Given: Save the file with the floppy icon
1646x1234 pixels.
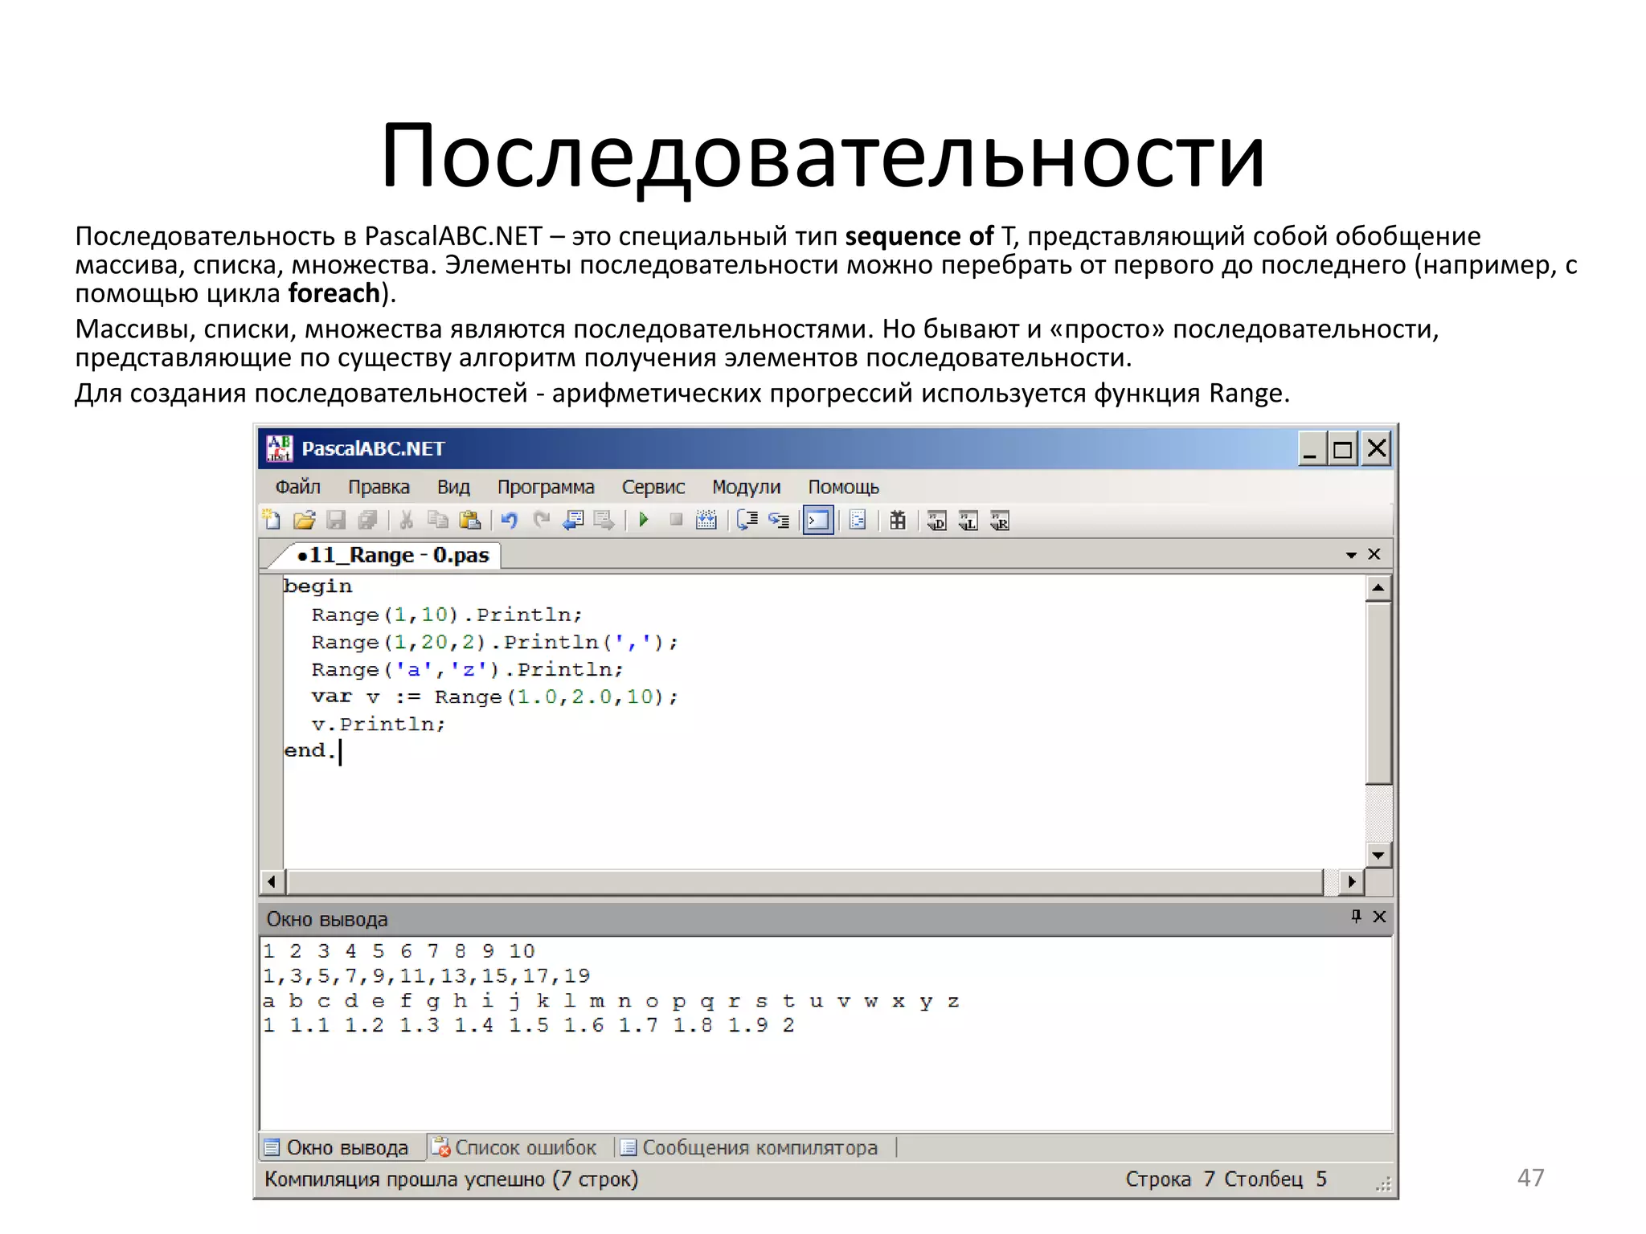Looking at the screenshot, I should (336, 521).
